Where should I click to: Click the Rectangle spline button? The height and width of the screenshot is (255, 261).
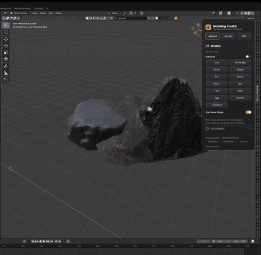coord(240,62)
